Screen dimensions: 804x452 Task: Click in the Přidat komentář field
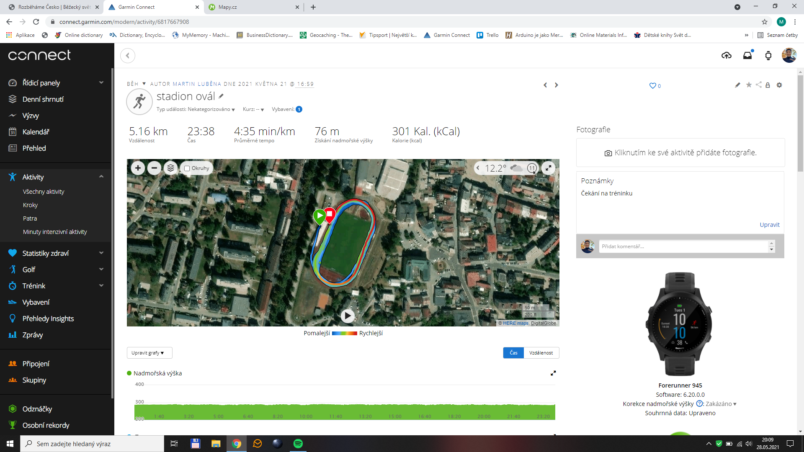684,246
